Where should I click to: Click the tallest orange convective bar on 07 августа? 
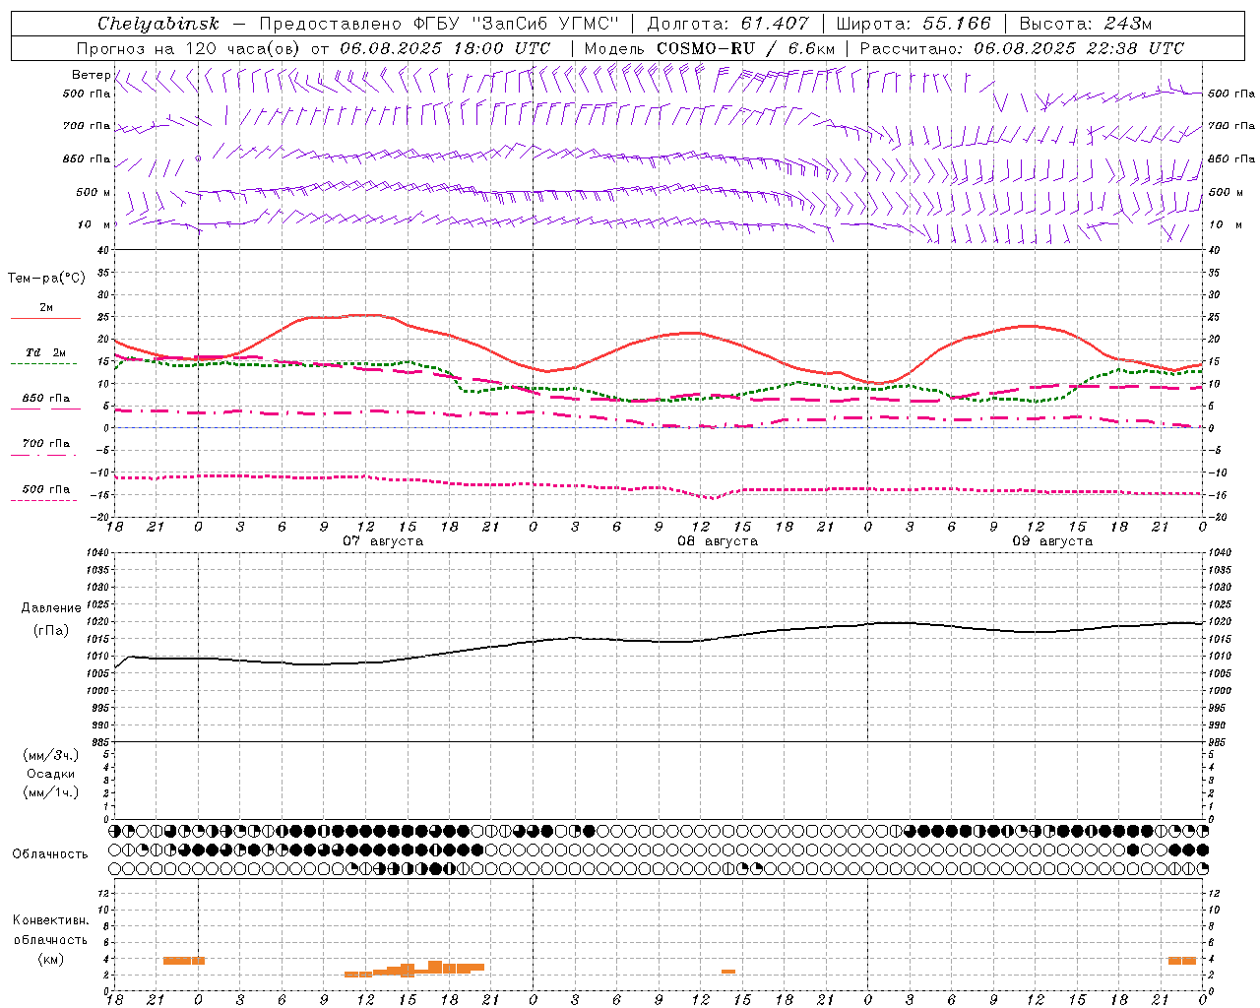(435, 967)
